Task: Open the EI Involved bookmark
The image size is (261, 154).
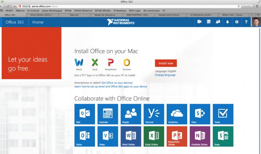Action: pyautogui.click(x=33, y=11)
